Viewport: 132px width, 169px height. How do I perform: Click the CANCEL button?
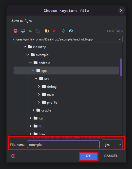111,156
